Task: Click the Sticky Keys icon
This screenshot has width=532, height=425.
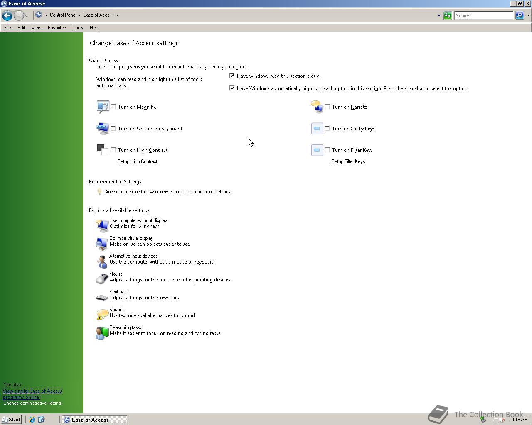Action: pyautogui.click(x=317, y=128)
